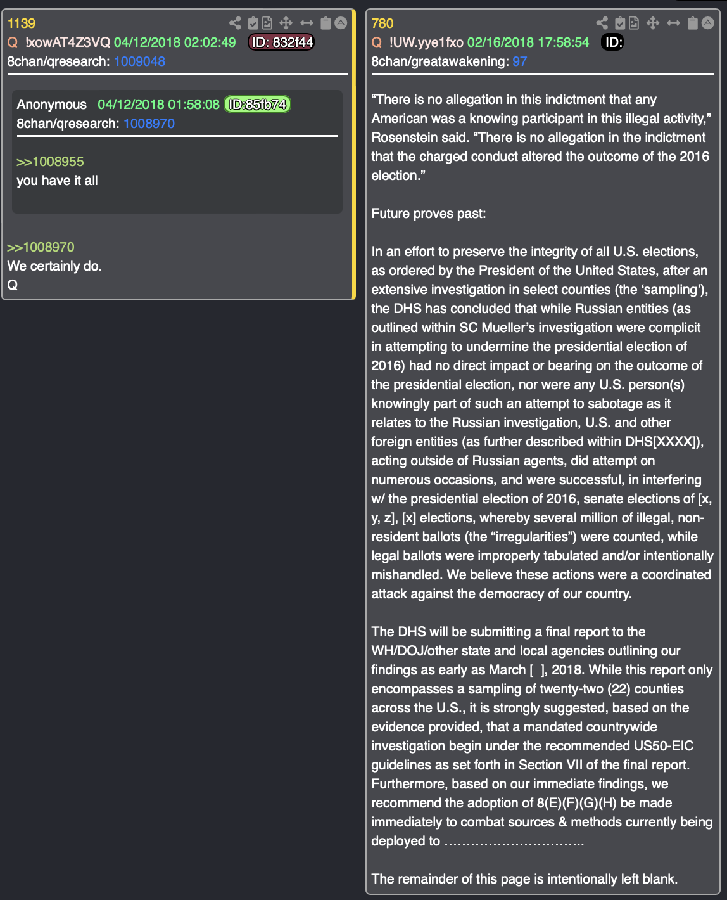Click the horizontal double-arrow icon on post 780
The image size is (727, 900).
(x=673, y=23)
